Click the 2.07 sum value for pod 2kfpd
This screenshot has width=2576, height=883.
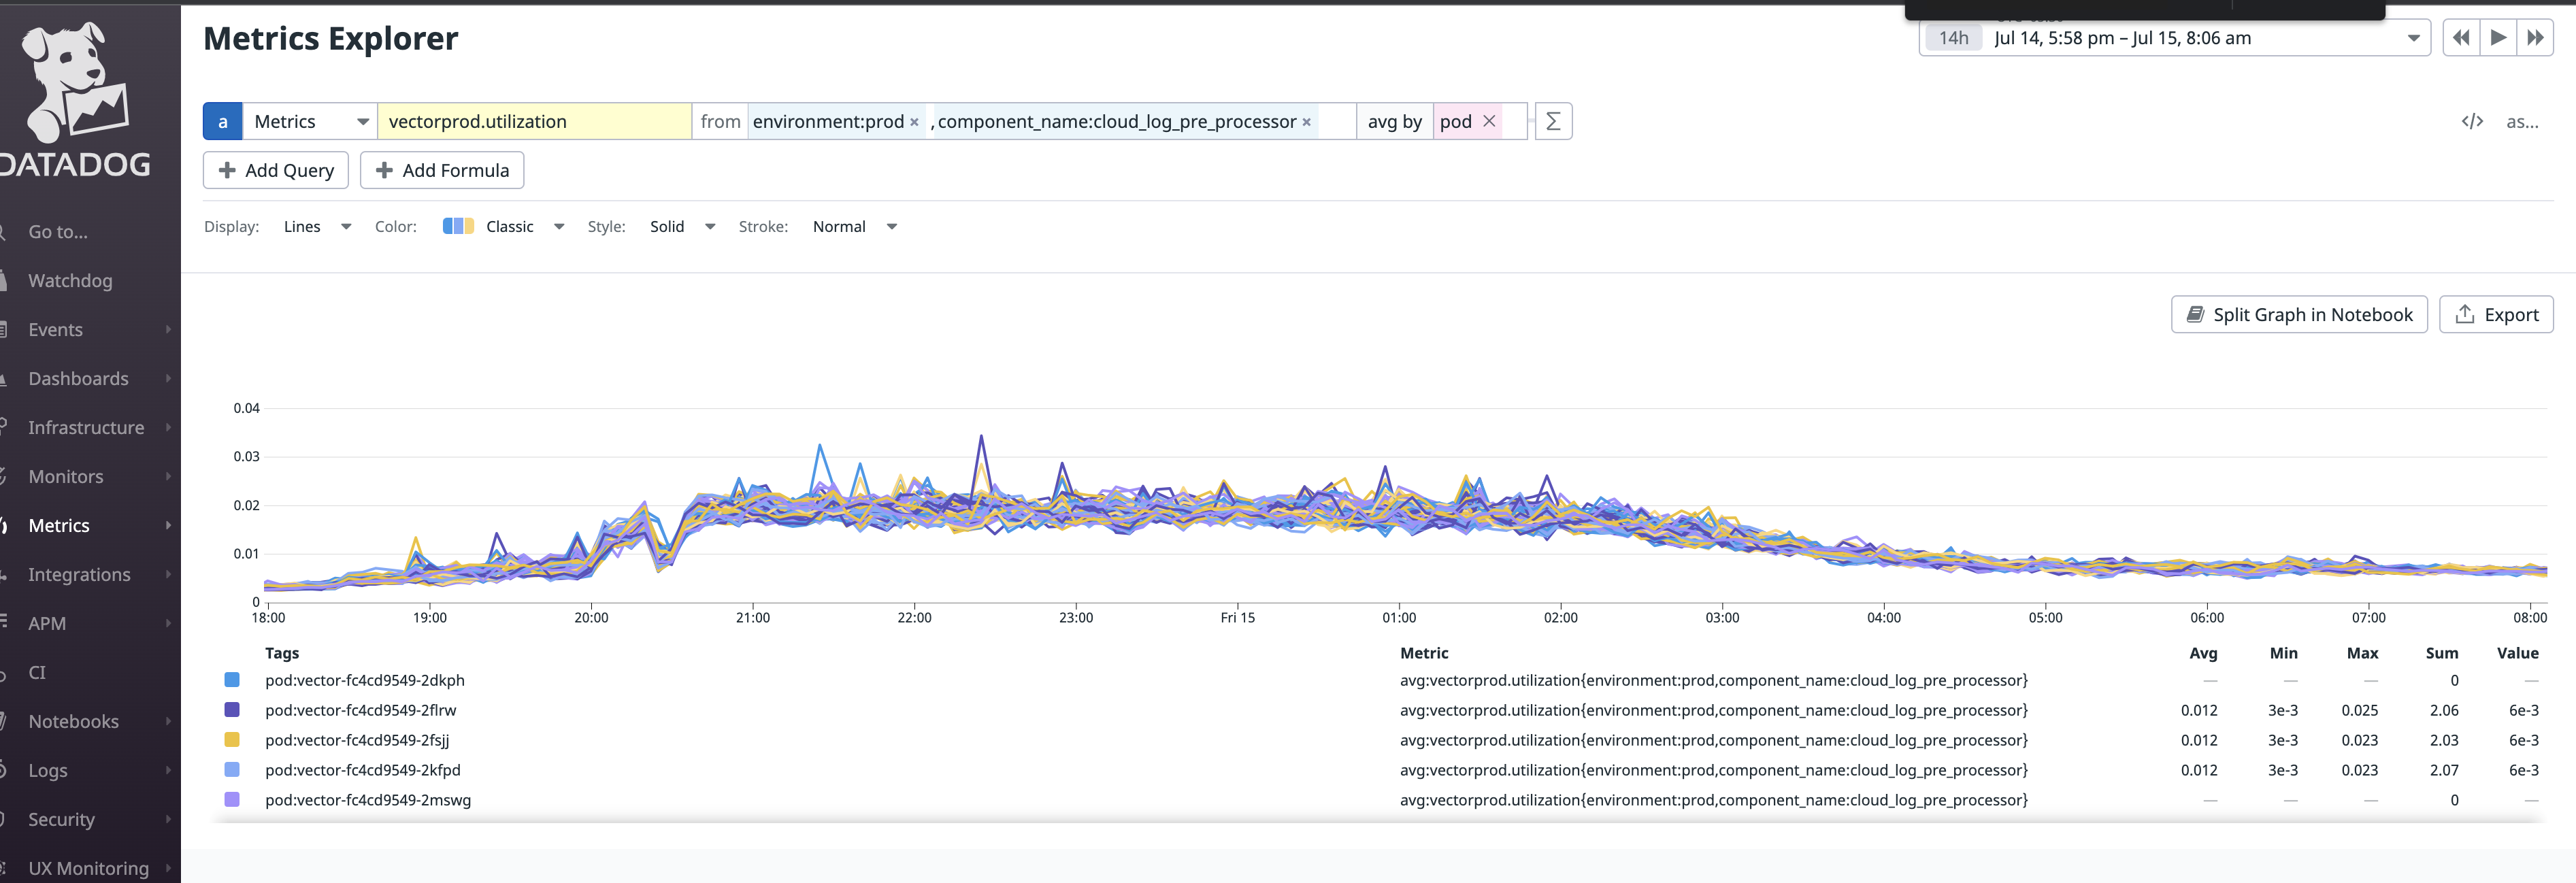2443,770
